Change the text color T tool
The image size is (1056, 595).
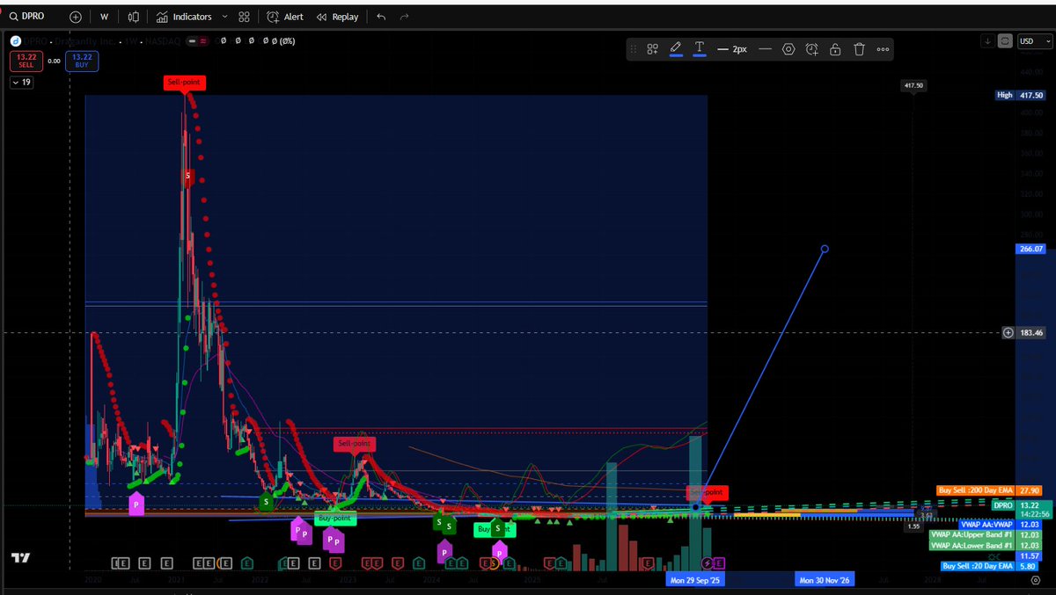[700, 49]
